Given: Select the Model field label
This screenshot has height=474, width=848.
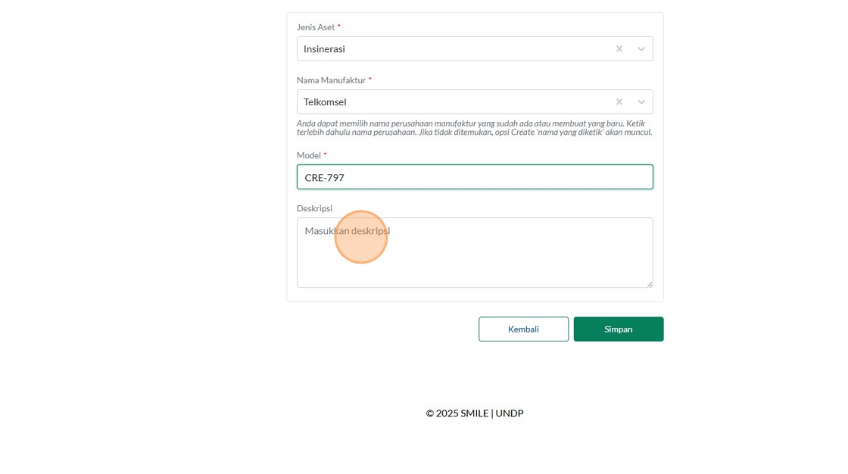Looking at the screenshot, I should coord(309,155).
